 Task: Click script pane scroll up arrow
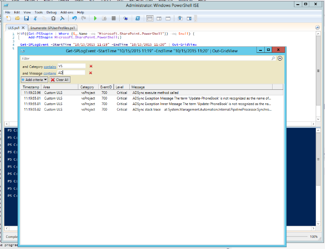(x=318, y=33)
